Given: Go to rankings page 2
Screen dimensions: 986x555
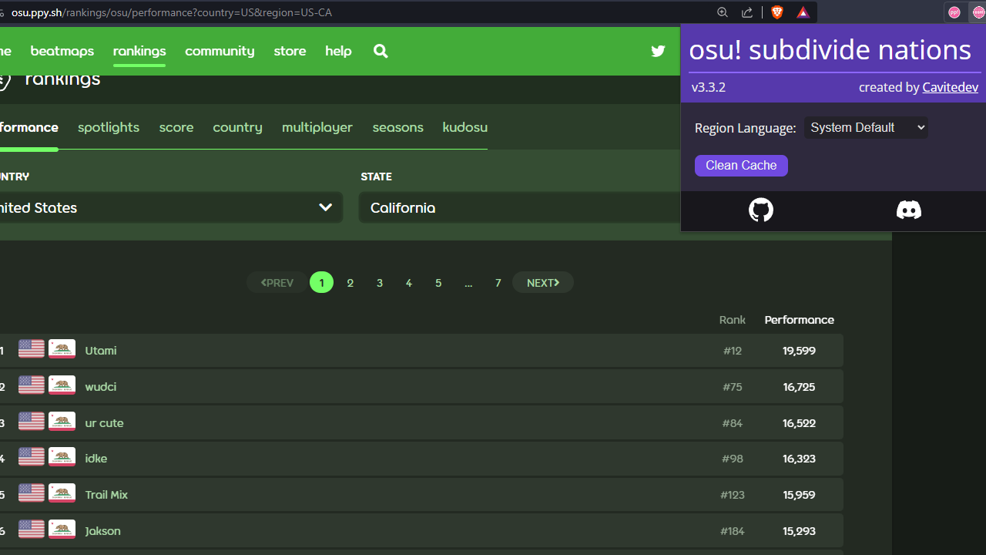Looking at the screenshot, I should point(350,283).
